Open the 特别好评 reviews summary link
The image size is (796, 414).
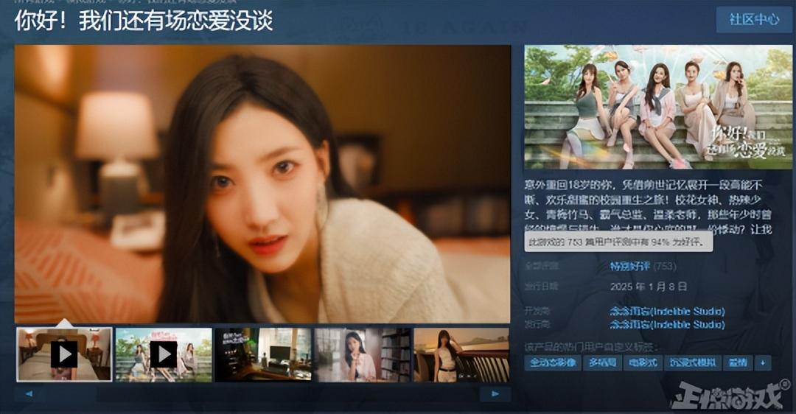pos(629,266)
